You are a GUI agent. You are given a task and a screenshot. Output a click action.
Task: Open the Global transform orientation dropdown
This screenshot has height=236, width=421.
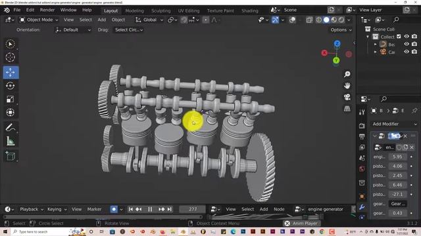149,20
